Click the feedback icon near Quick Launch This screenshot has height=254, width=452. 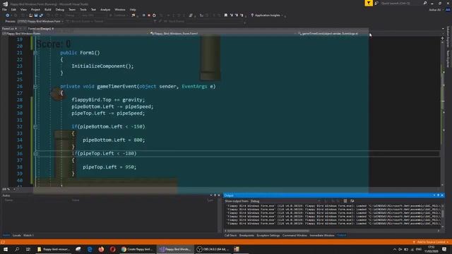point(376,3)
